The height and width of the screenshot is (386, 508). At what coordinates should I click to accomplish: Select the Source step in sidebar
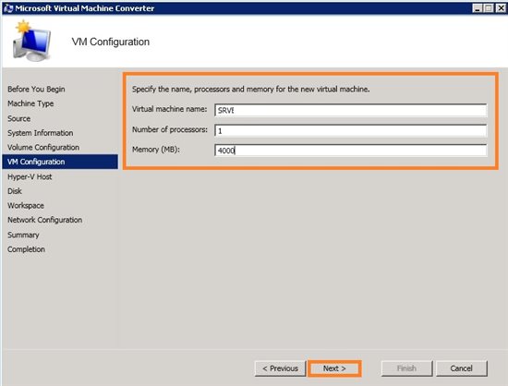tap(19, 118)
